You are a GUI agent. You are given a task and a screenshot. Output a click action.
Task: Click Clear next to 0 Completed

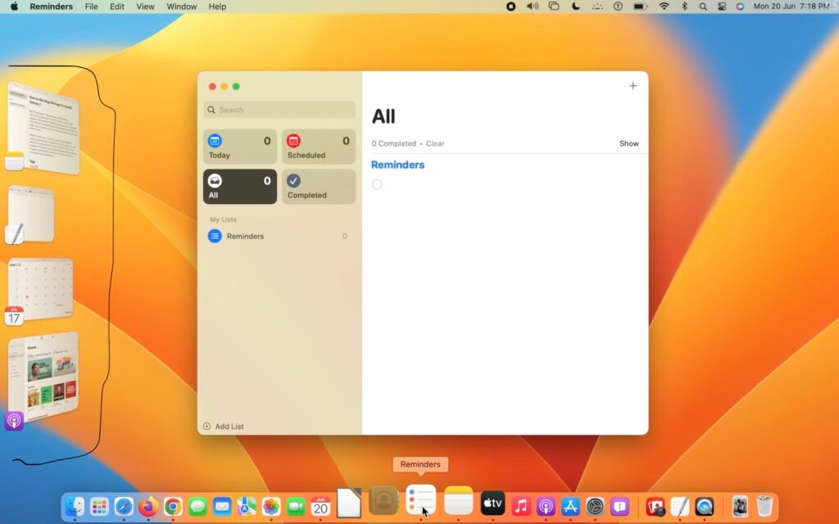pos(434,143)
